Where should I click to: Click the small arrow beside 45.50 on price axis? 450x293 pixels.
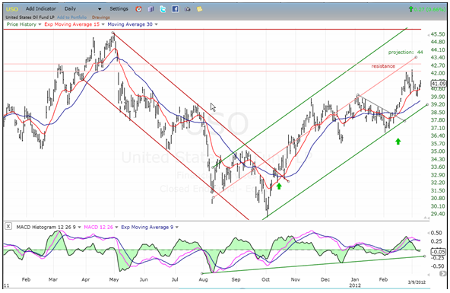click(429, 35)
